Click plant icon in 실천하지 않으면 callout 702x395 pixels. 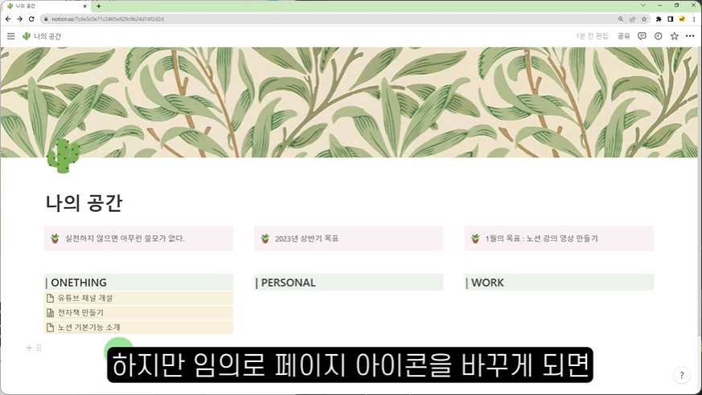pos(55,238)
